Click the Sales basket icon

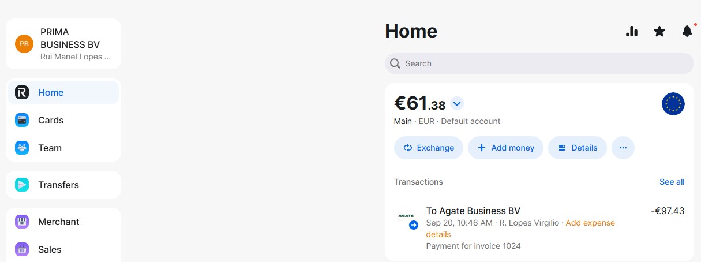click(x=22, y=249)
